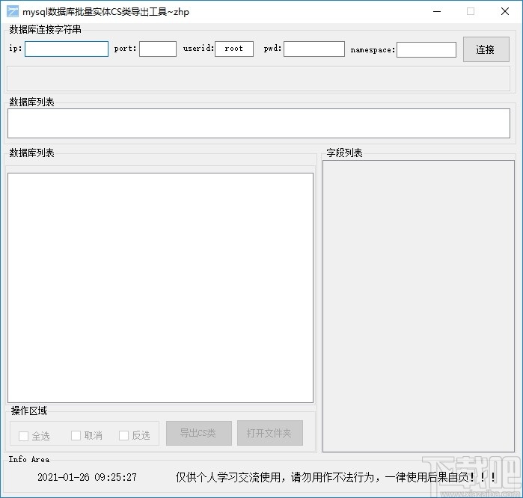Focus the port input field
The height and width of the screenshot is (498, 523).
click(x=158, y=49)
